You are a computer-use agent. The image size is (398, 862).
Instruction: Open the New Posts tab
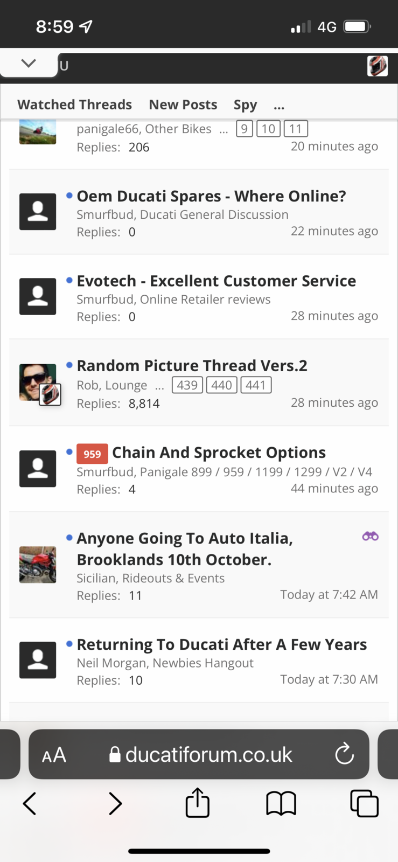coord(183,105)
